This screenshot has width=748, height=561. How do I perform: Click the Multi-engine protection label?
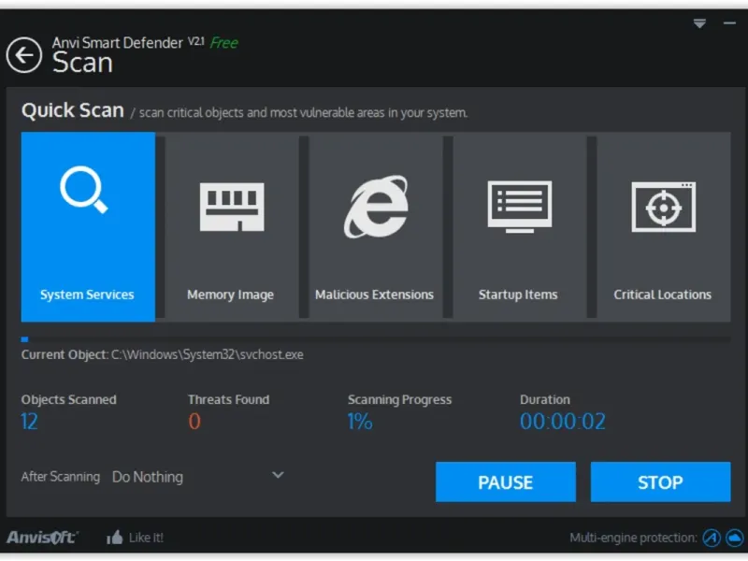(x=633, y=539)
